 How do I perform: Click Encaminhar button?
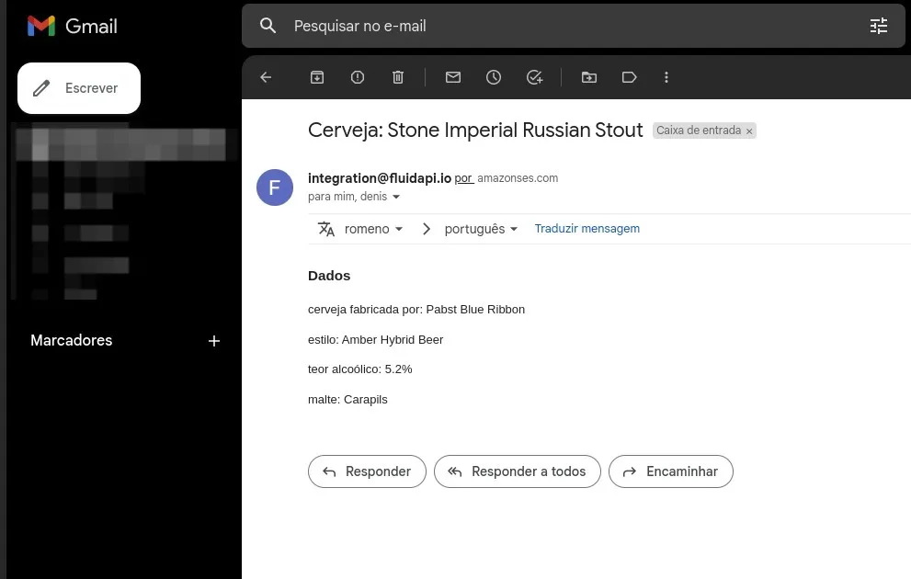pyautogui.click(x=671, y=471)
